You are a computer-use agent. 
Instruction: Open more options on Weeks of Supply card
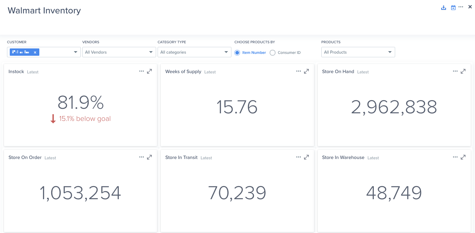point(298,71)
